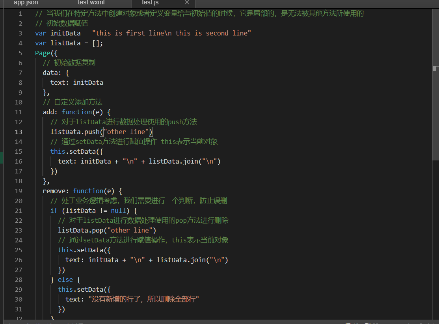Click 'this.setData({' on line 25
The image size is (439, 324).
tap(84, 250)
